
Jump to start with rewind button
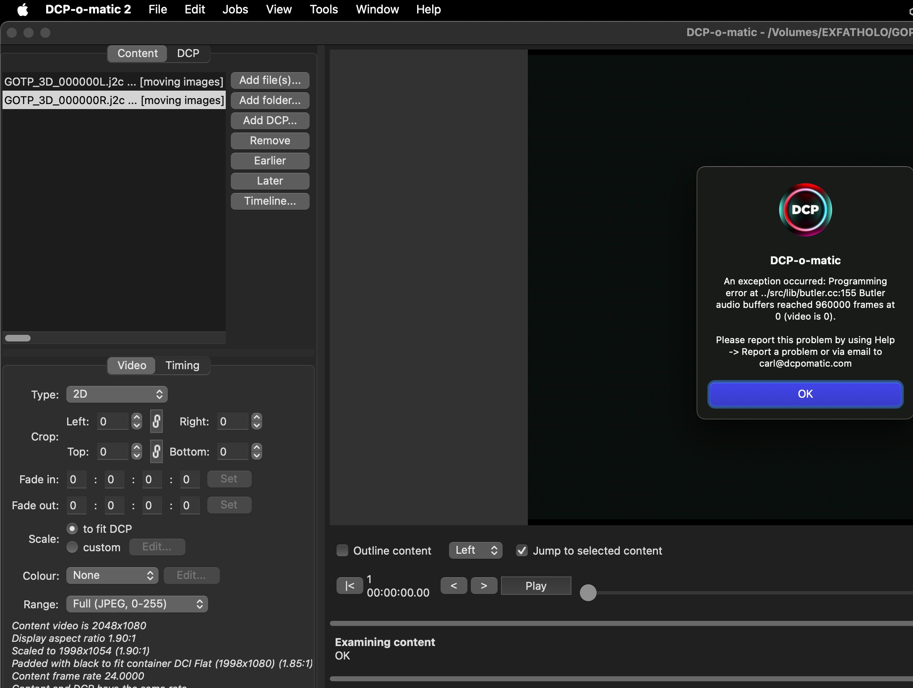(349, 586)
